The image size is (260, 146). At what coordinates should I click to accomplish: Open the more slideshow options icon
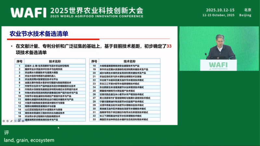point(23,121)
